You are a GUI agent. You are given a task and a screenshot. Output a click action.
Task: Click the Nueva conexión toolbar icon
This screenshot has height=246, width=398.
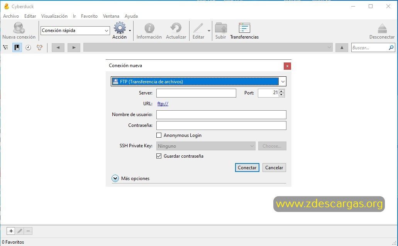tap(19, 28)
